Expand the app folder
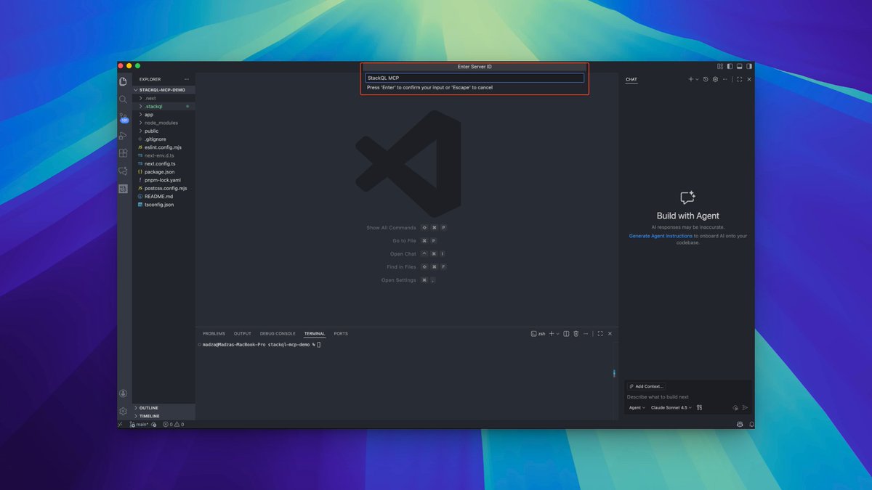Screen dimensions: 872x490 (163, 115)
